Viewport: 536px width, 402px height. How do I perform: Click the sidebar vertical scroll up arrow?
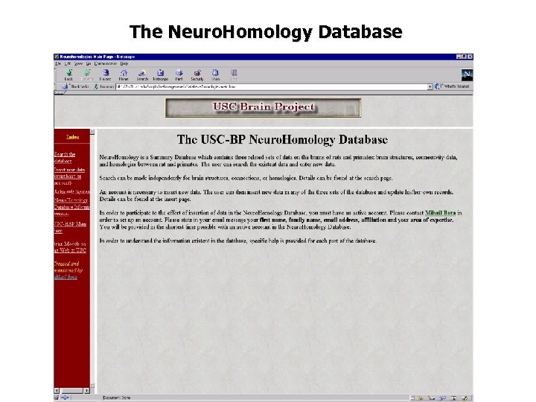92,132
